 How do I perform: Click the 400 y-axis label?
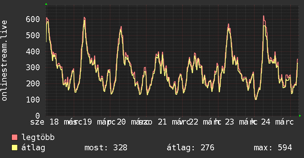[33, 51]
